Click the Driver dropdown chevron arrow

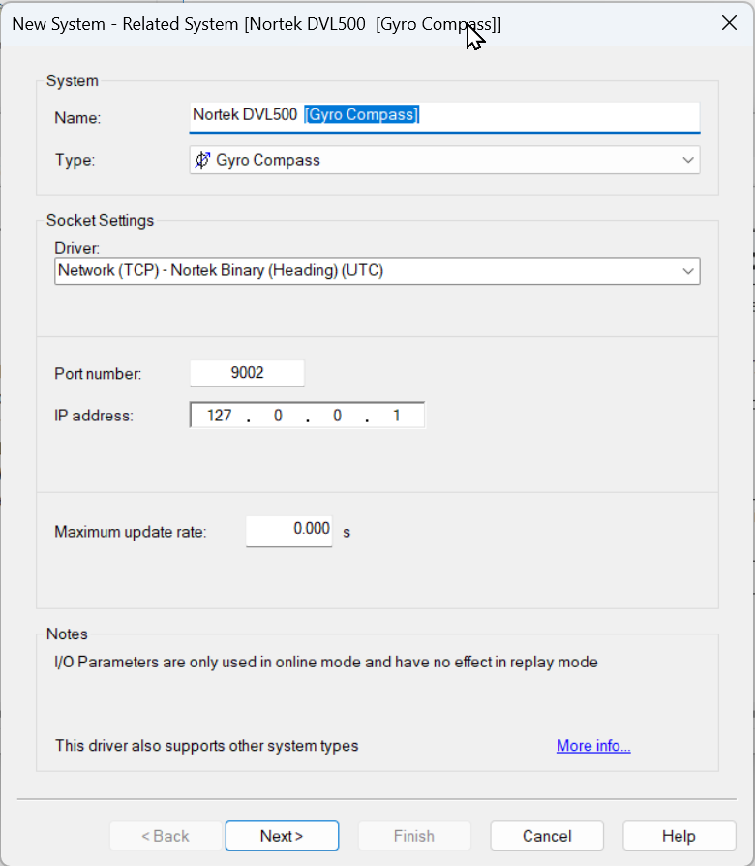coord(687,271)
